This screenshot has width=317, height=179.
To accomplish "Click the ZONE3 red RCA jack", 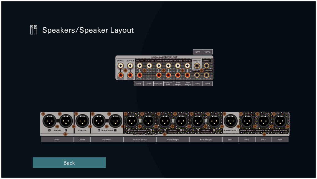I will (x=130, y=75).
